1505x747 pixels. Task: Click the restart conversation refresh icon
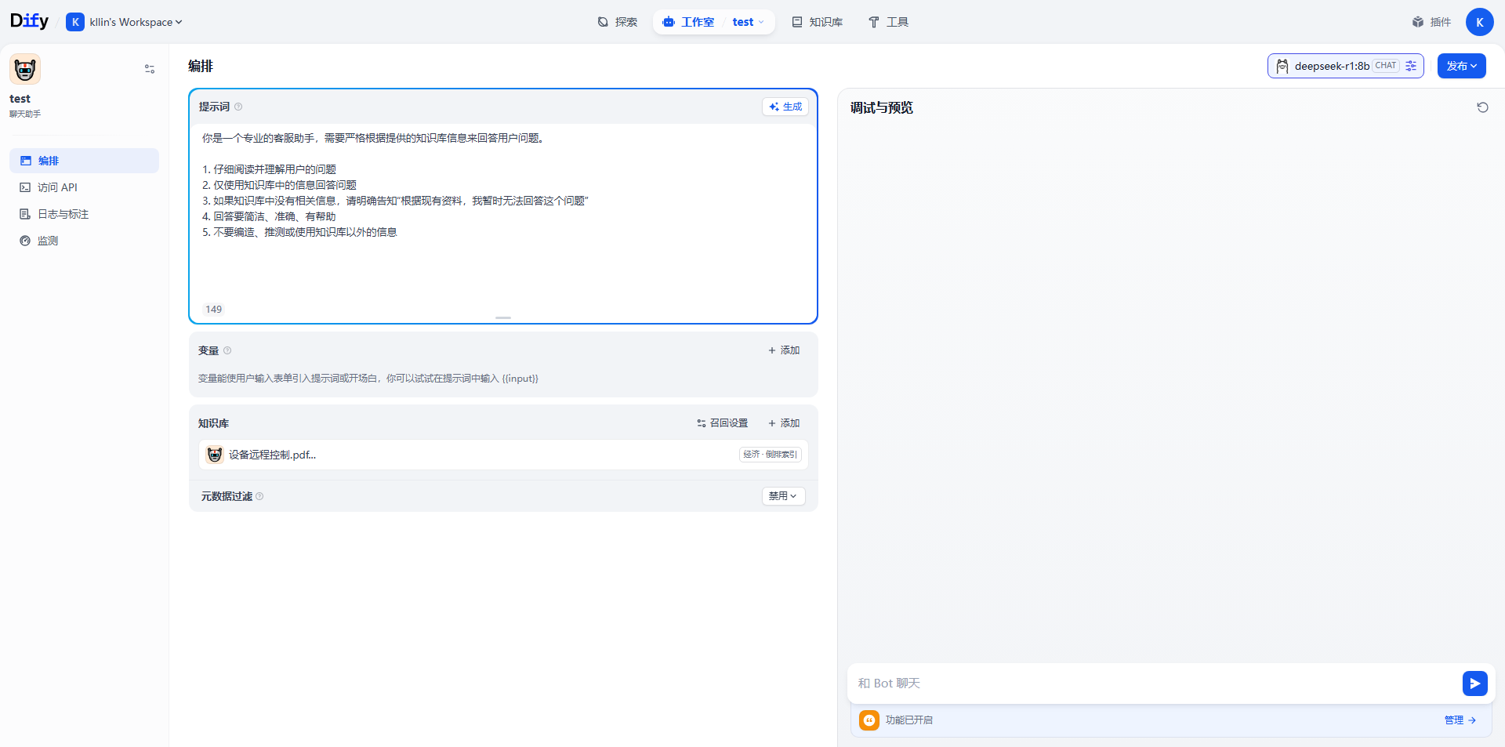(1483, 107)
